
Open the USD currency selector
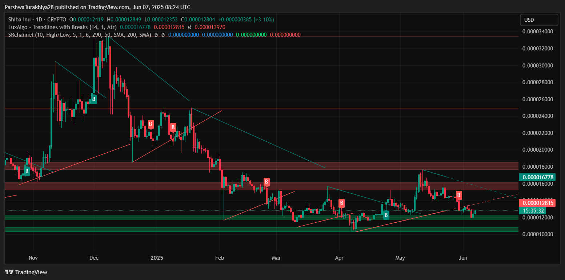click(x=539, y=20)
